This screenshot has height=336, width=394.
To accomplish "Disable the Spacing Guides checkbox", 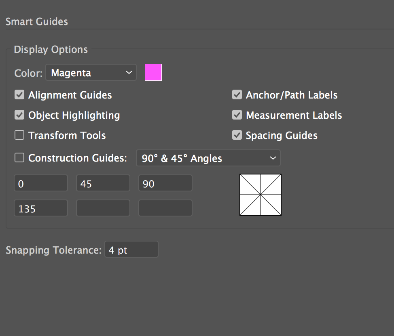I will click(x=237, y=136).
